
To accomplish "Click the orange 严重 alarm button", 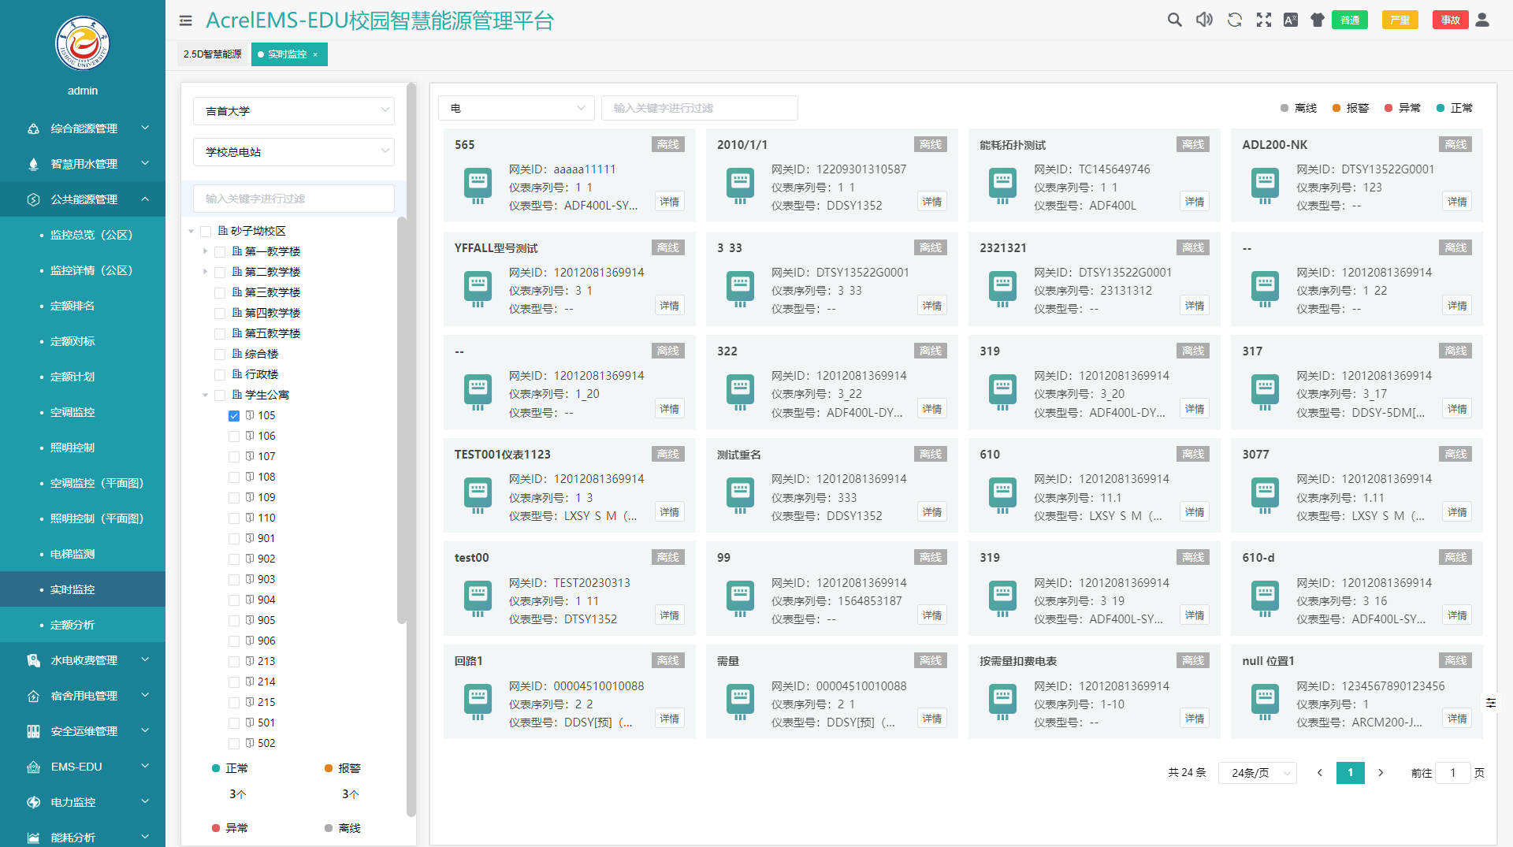I will click(x=1400, y=20).
